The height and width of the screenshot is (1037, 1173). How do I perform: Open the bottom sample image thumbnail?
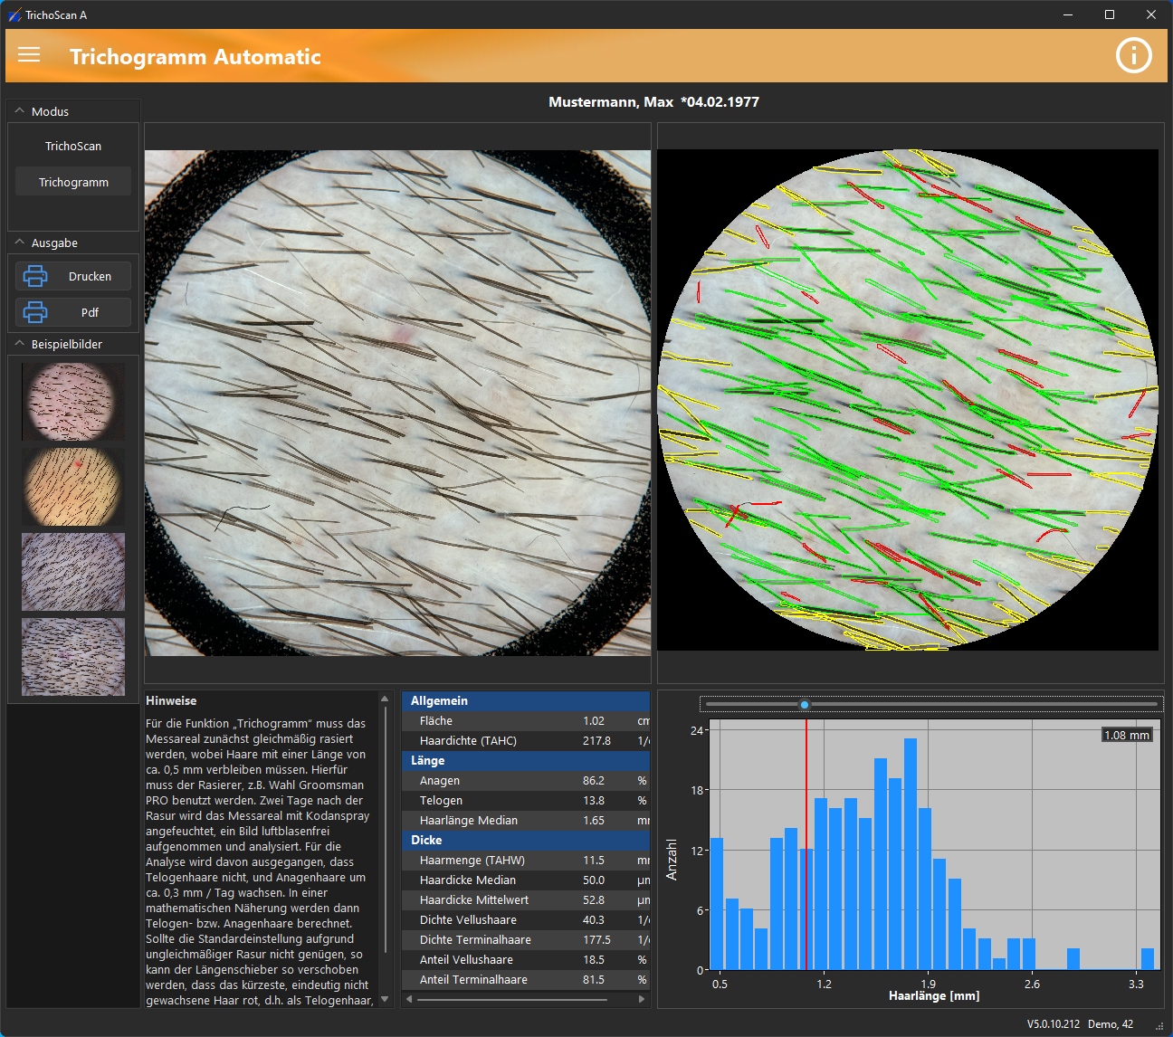72,657
